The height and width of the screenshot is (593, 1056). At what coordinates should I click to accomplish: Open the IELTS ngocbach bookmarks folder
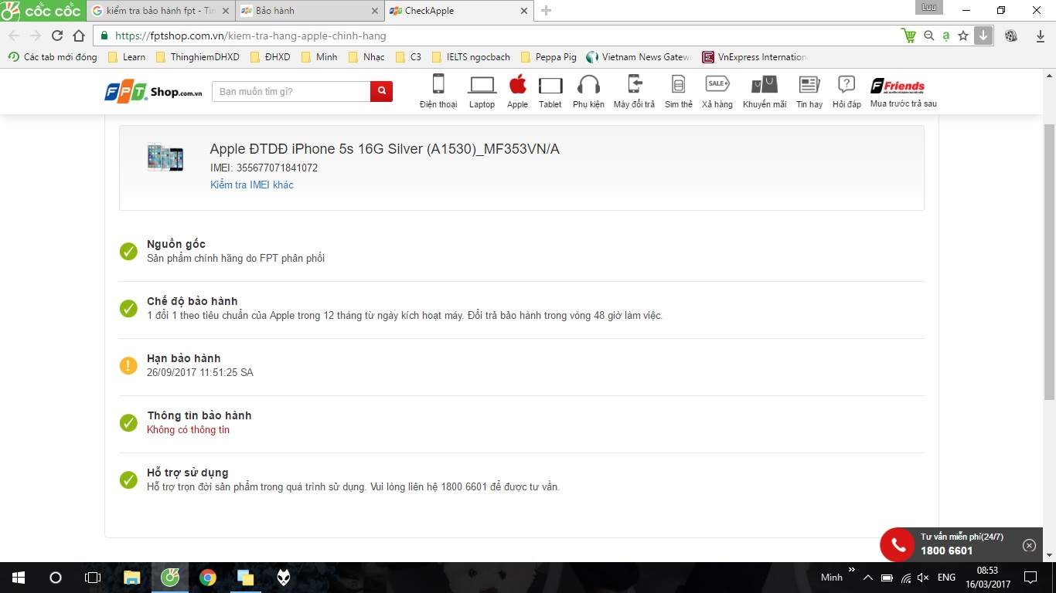point(472,57)
